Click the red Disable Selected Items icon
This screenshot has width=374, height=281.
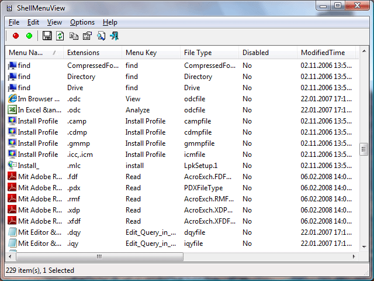(x=16, y=36)
